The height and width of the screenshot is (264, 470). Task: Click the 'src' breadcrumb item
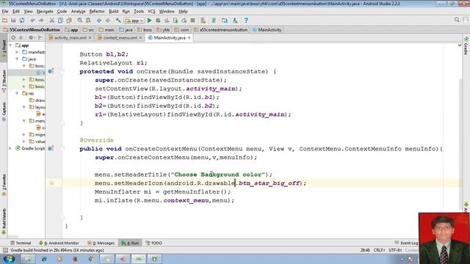point(88,29)
